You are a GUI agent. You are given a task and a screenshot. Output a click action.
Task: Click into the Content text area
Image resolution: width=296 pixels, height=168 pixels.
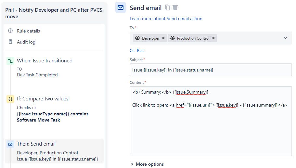click(211, 130)
